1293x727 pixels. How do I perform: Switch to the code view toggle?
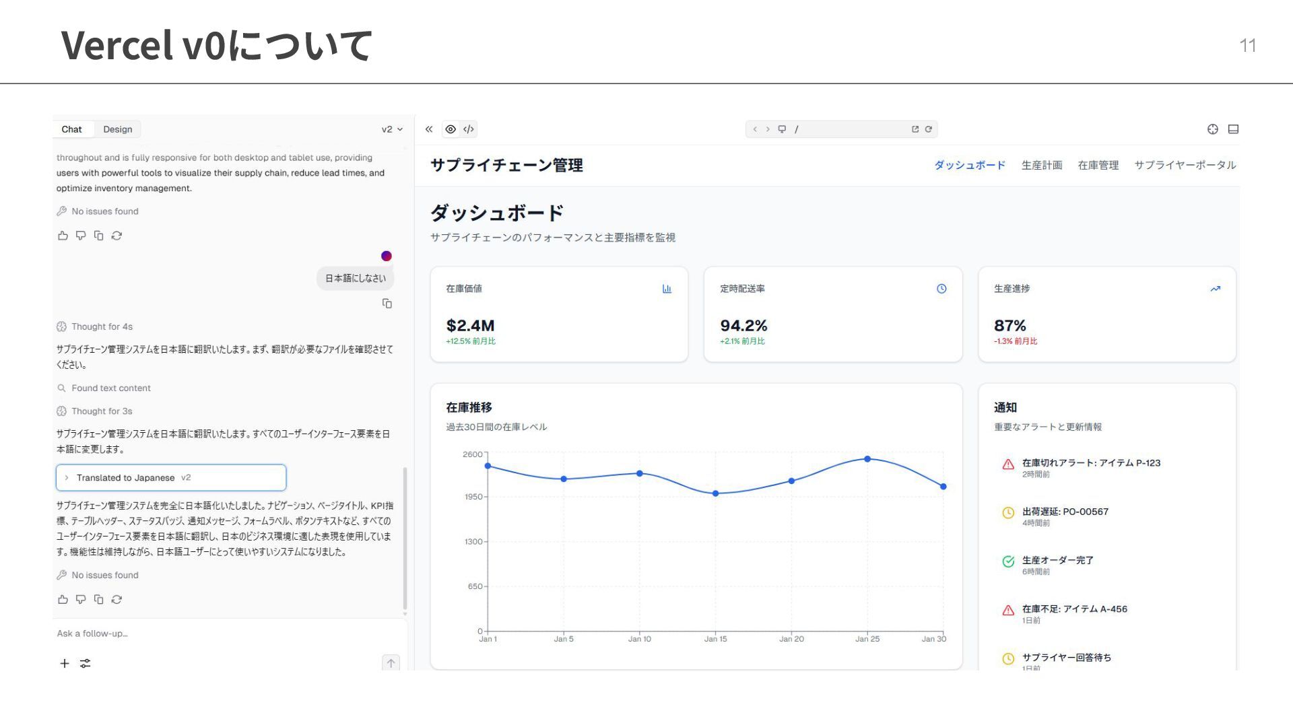[469, 129]
